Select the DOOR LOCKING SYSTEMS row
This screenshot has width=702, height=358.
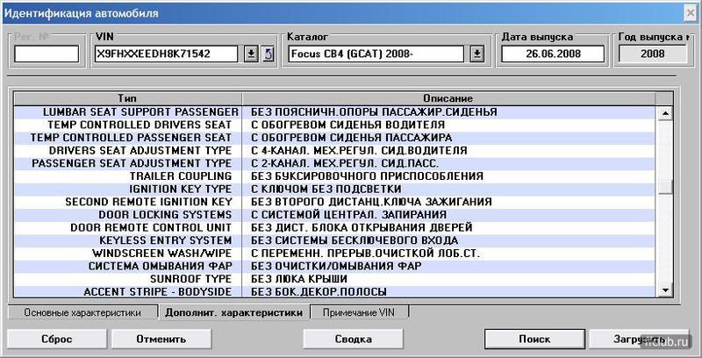click(335, 215)
